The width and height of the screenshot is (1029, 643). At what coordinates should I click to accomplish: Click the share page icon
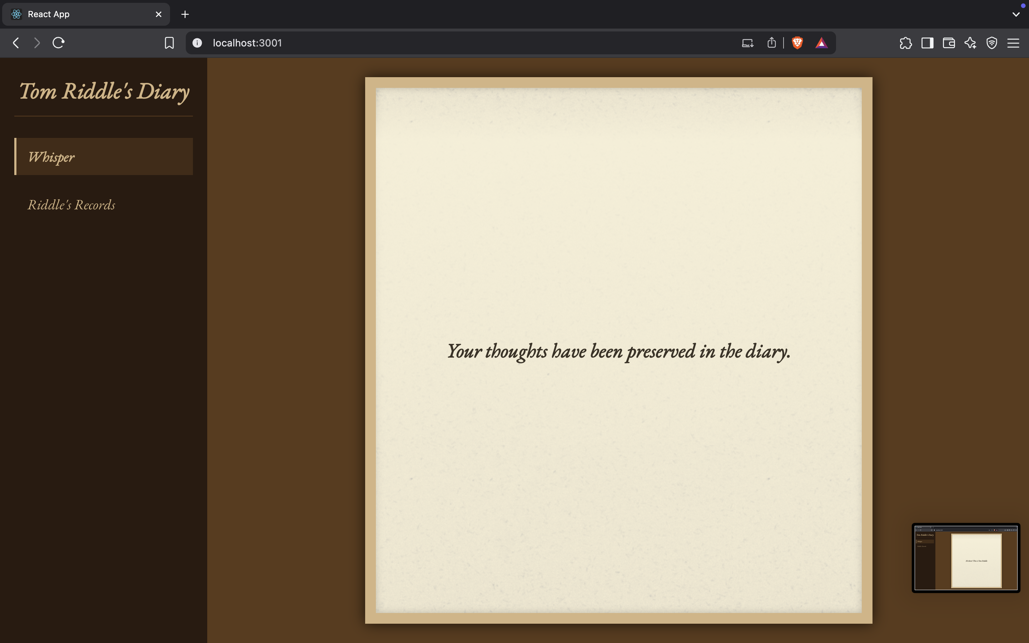point(772,43)
